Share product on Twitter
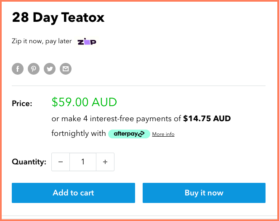The width and height of the screenshot is (279, 221). point(50,69)
